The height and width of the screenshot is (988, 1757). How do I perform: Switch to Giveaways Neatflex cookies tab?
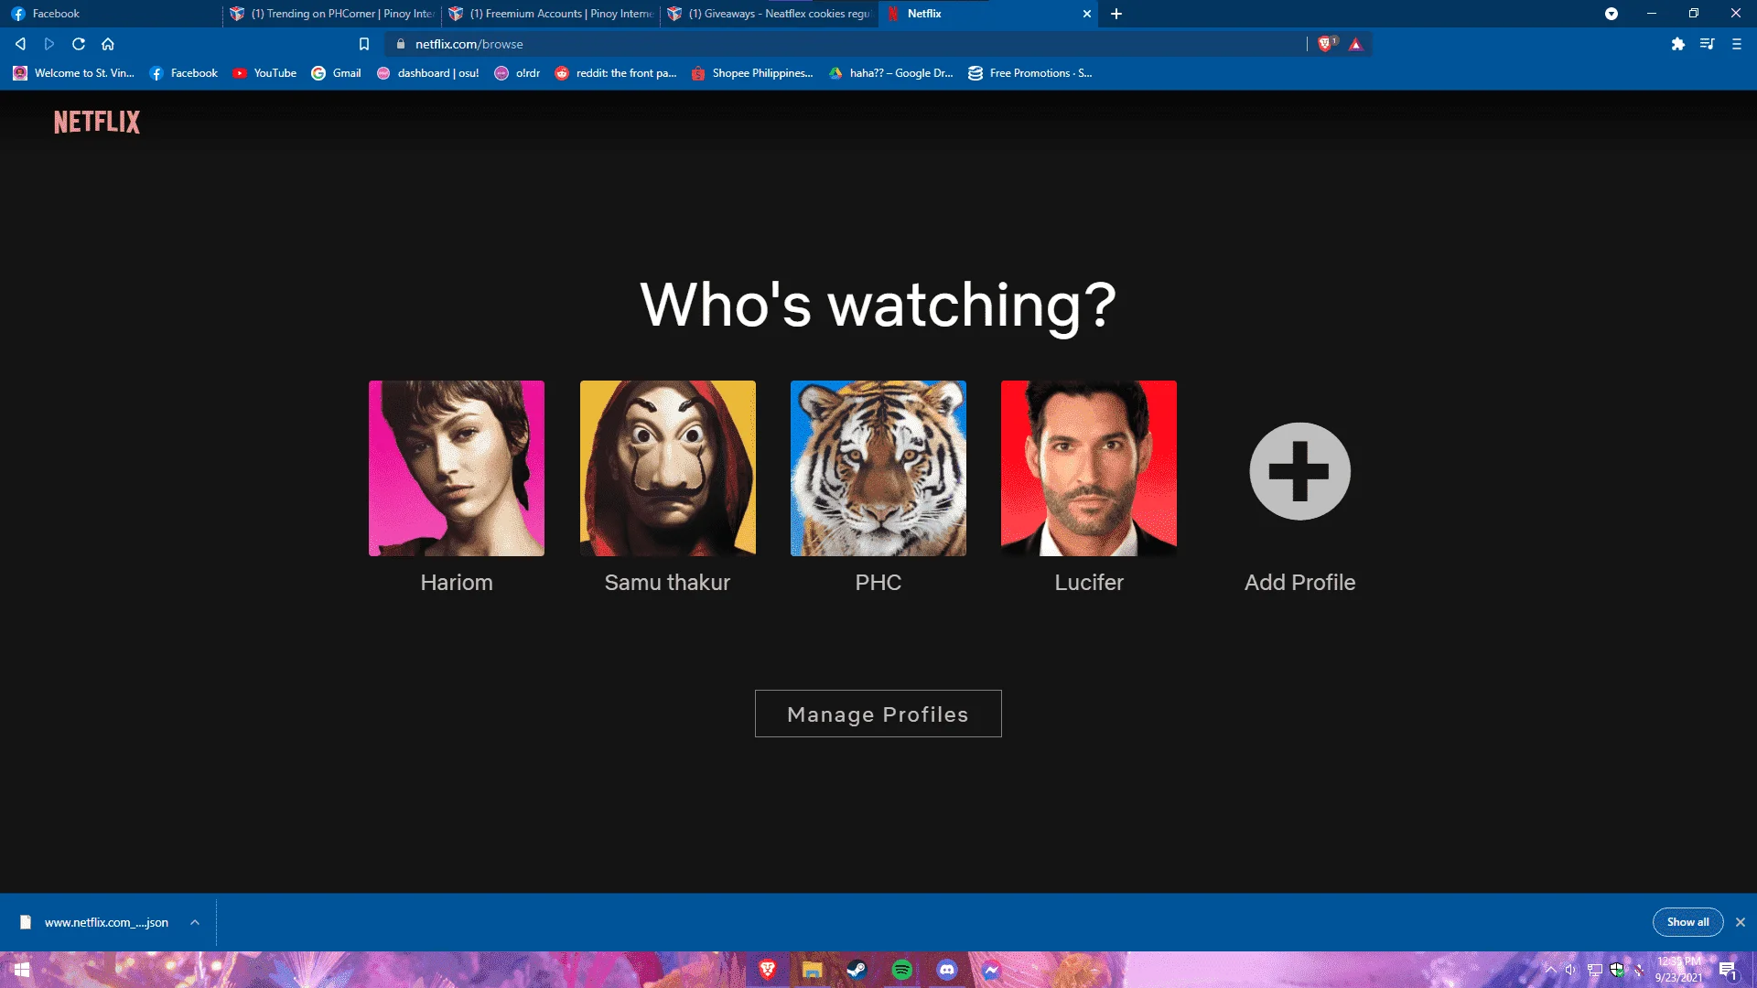pos(769,14)
